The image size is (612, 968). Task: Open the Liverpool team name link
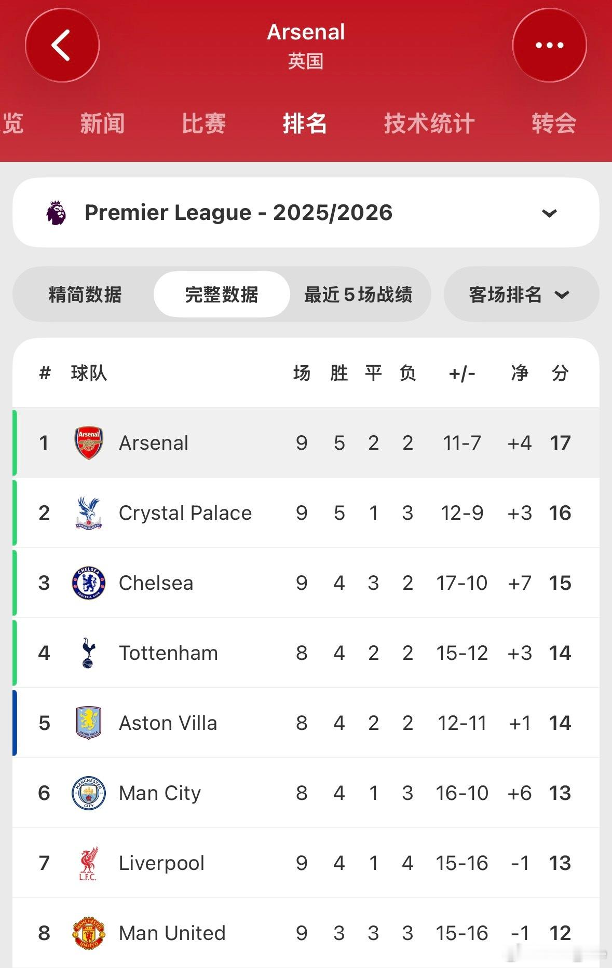pos(161,863)
